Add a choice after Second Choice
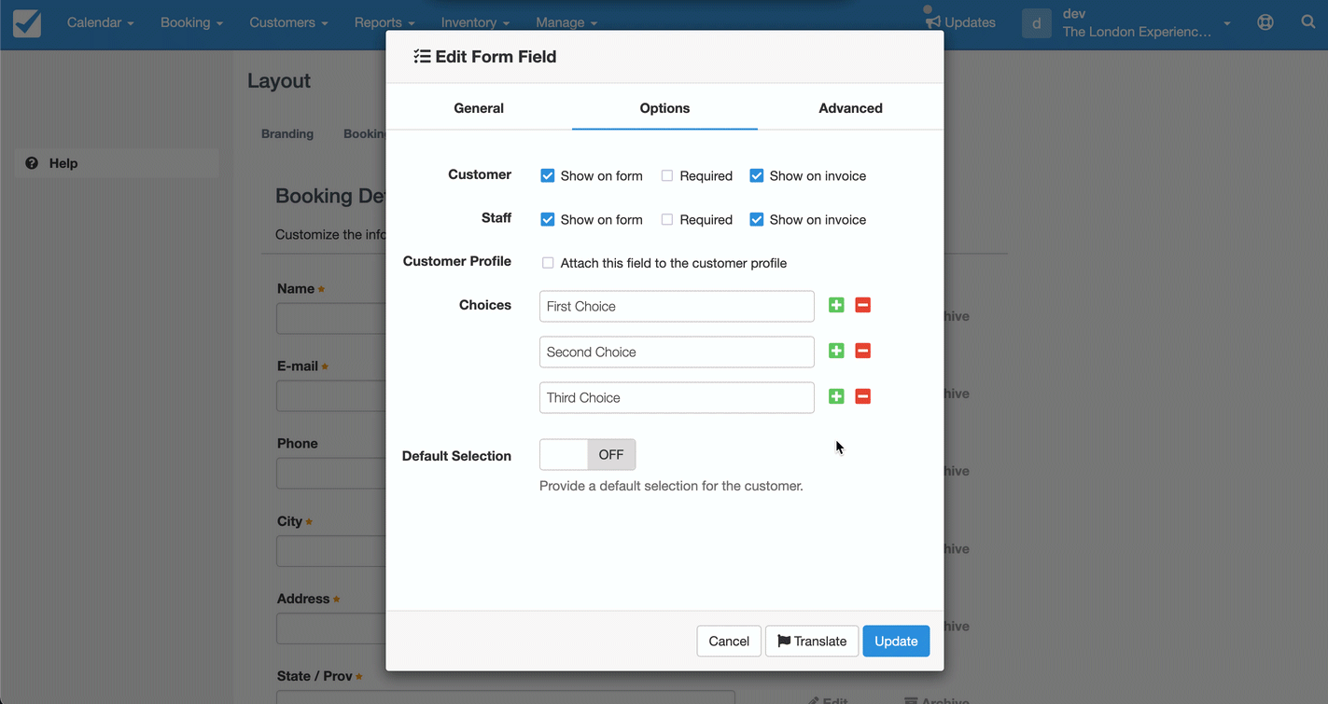The width and height of the screenshot is (1328, 704). click(836, 351)
